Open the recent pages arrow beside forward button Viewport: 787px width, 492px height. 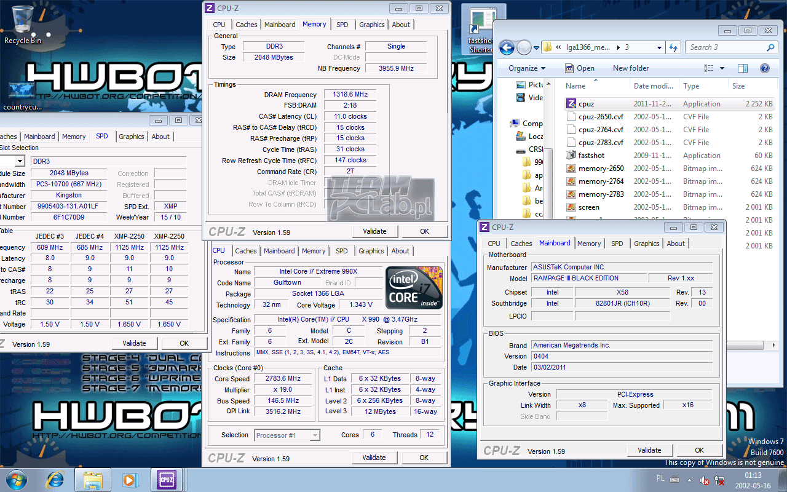536,47
